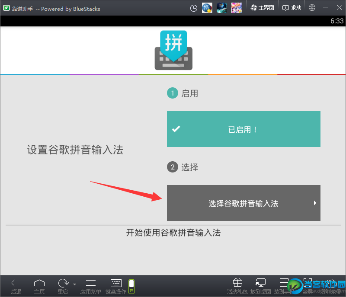
Task: Click the Google Pinyin keyboard logo
Action: [x=173, y=50]
